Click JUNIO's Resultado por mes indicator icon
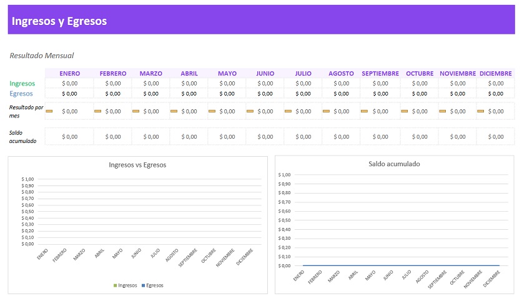 point(250,111)
